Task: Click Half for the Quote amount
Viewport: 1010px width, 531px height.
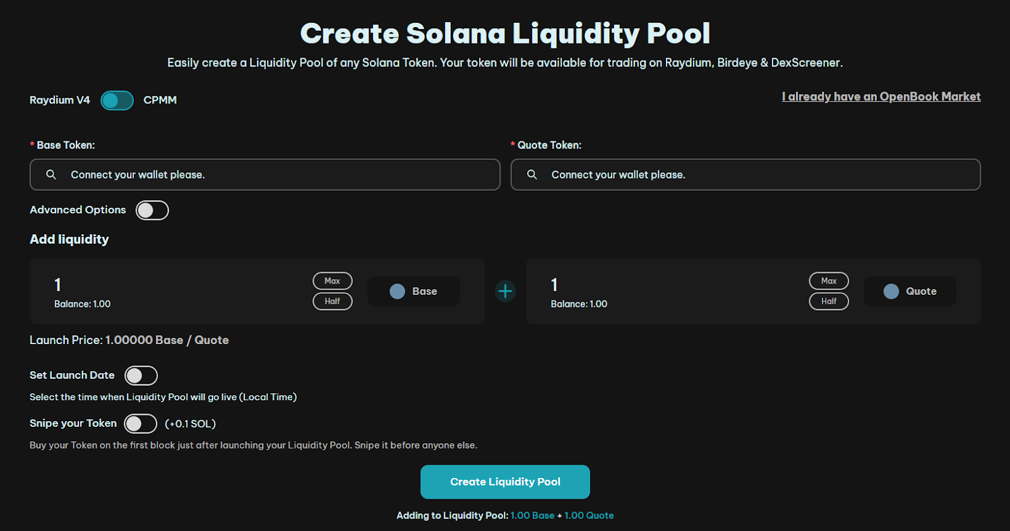Action: 828,301
